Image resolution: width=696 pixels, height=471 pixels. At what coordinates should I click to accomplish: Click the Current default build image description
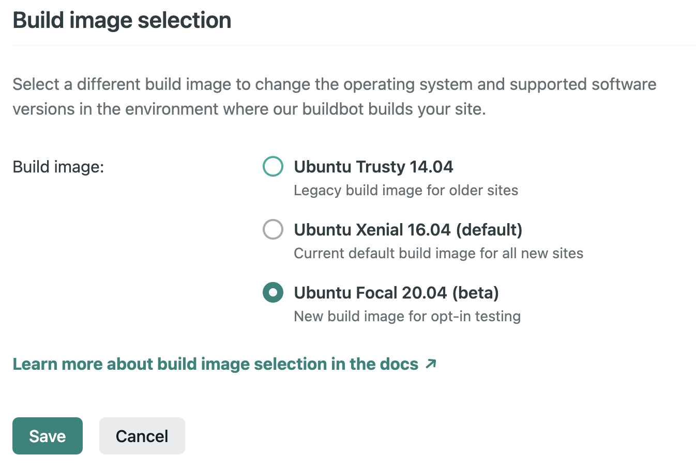(x=438, y=253)
